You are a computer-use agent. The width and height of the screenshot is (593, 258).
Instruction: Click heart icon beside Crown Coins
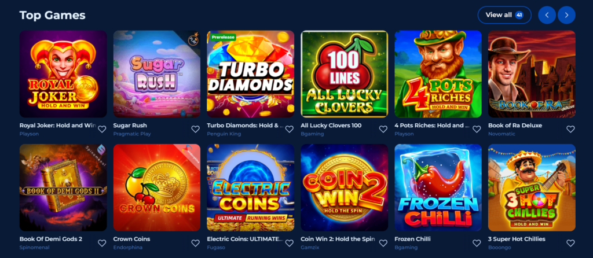195,243
